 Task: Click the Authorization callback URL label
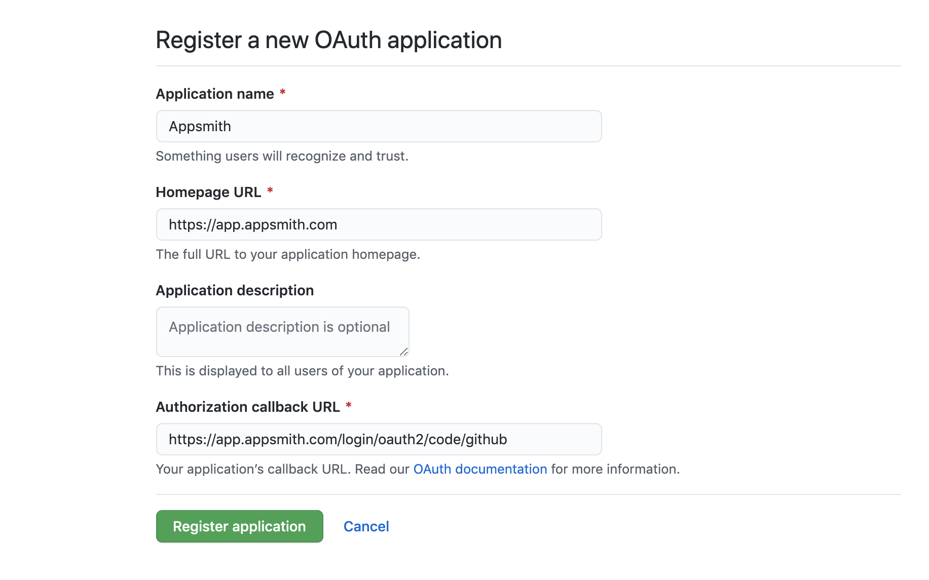248,407
